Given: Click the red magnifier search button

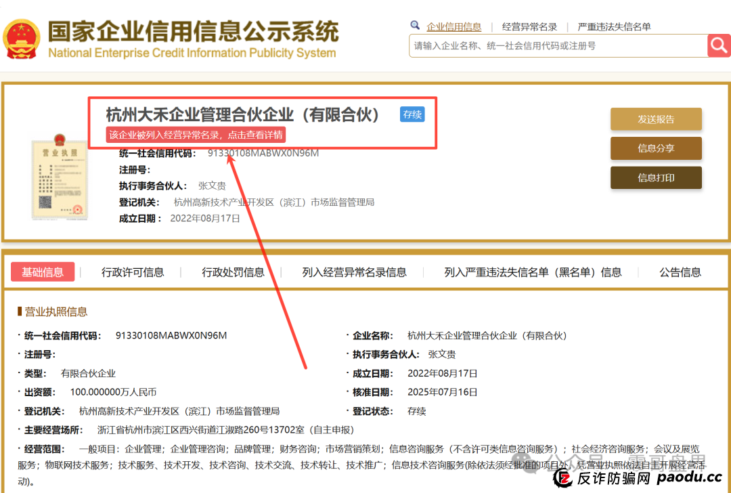Looking at the screenshot, I should click(718, 45).
